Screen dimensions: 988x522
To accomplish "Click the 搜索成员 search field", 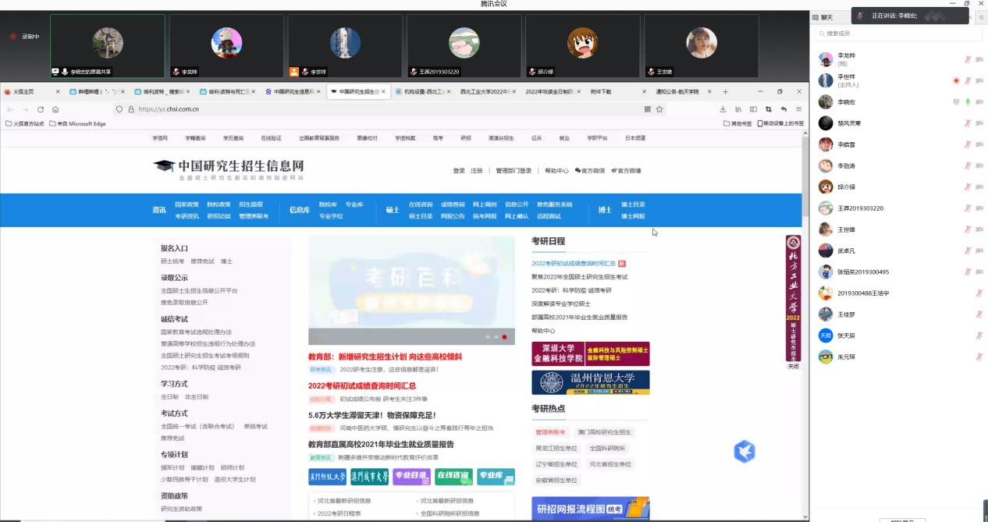I will [897, 34].
